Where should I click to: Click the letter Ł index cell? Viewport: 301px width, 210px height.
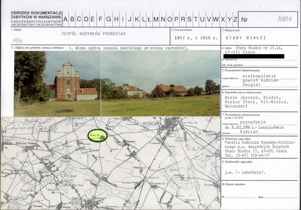point(149,19)
